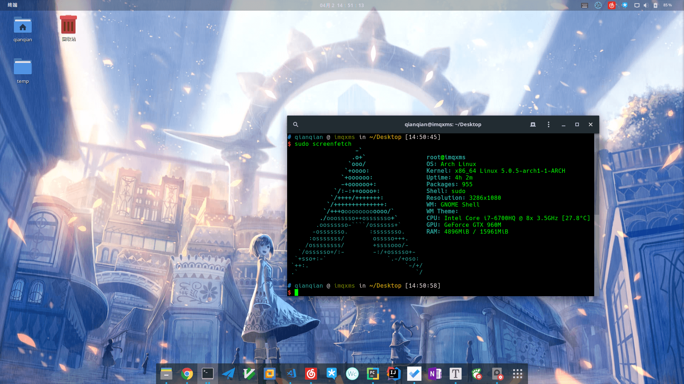This screenshot has height=384, width=684.
Task: Open the display/network indicator in top bar
Action: point(637,5)
